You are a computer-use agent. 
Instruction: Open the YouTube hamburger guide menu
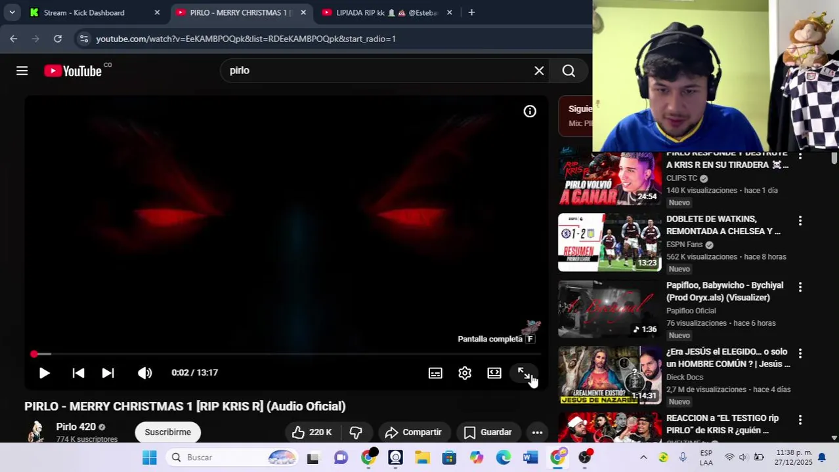[22, 71]
